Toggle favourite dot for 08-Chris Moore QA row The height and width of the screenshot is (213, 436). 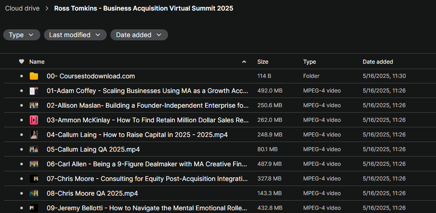point(22,193)
